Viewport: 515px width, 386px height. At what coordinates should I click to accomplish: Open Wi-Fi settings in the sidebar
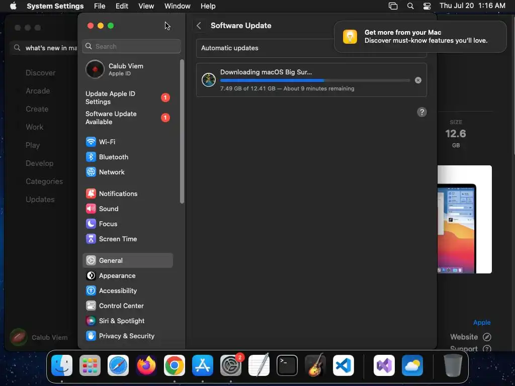[127, 142]
